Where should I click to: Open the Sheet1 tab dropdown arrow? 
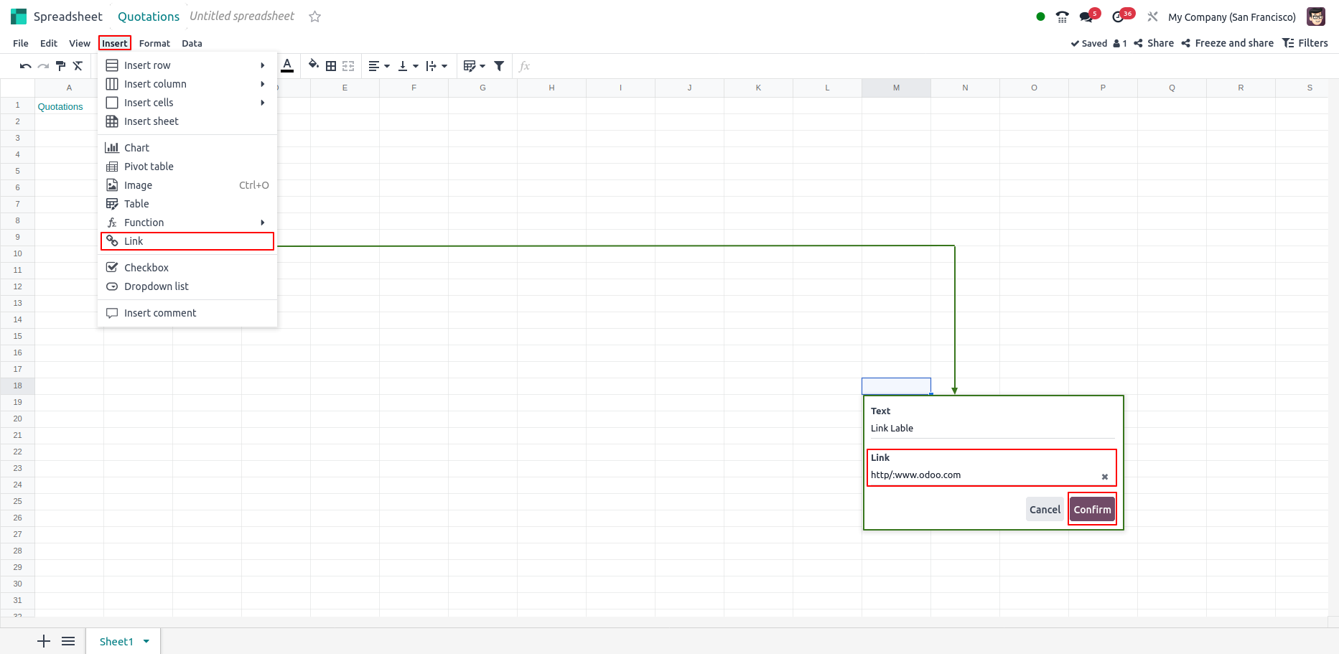(146, 641)
